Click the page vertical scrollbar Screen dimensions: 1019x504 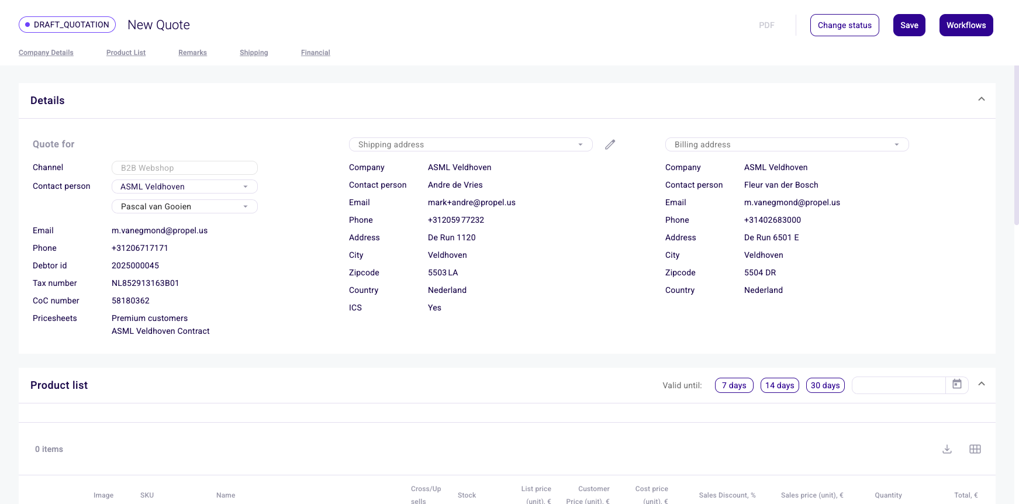(x=1016, y=145)
